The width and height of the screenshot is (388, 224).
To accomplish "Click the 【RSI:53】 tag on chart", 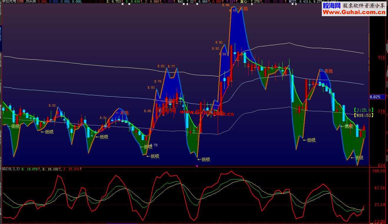I will coord(364,115).
